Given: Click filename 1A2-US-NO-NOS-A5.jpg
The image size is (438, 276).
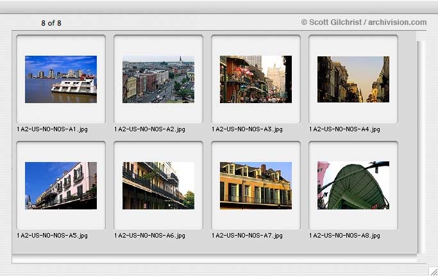Looking at the screenshot, I should pyautogui.click(x=52, y=236).
